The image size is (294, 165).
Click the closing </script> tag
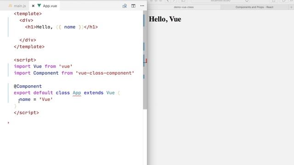click(26, 113)
